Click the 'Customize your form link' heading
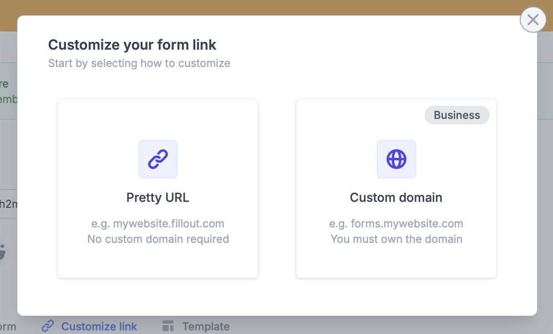553x334 pixels. tap(132, 45)
